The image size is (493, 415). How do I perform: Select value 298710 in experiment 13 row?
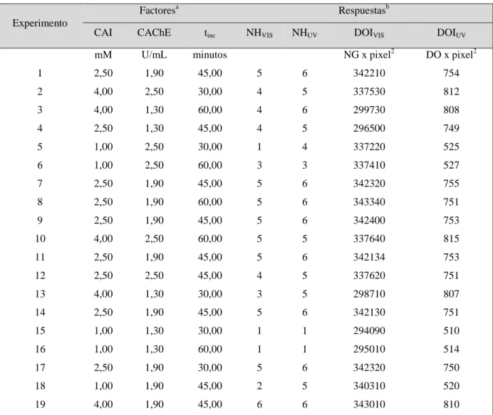(369, 294)
